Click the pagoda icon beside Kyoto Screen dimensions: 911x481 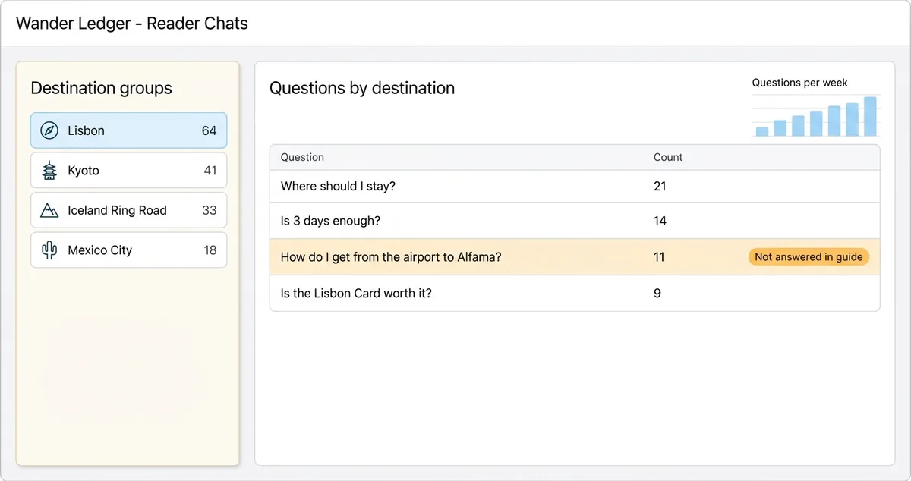49,171
